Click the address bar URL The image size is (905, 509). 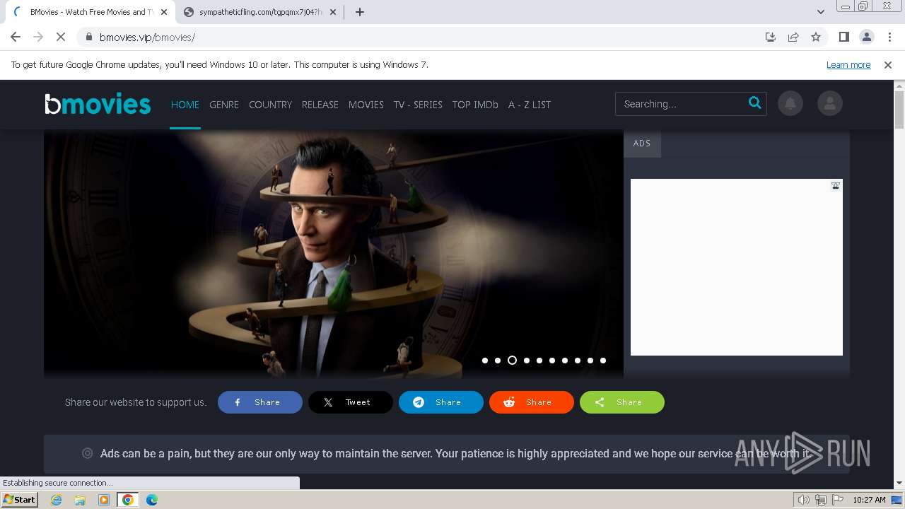(x=147, y=37)
